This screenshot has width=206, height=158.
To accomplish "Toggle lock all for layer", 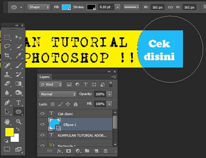I will 75,104.
